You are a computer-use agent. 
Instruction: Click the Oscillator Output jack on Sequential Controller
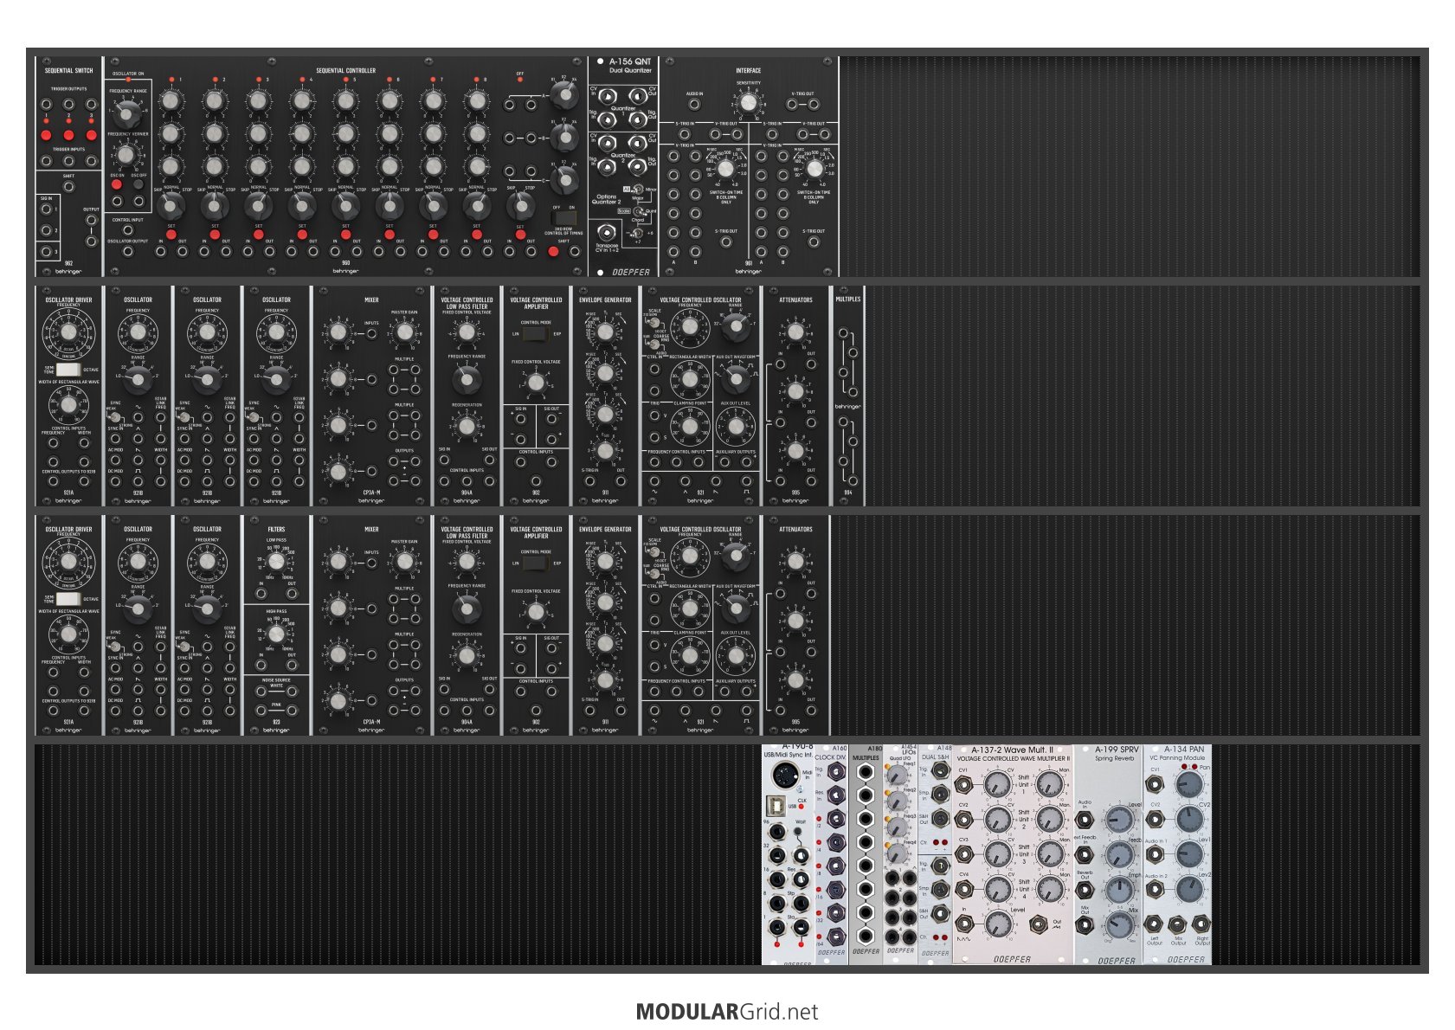click(x=128, y=252)
